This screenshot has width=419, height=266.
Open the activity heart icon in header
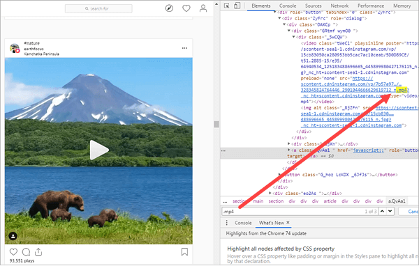click(186, 8)
